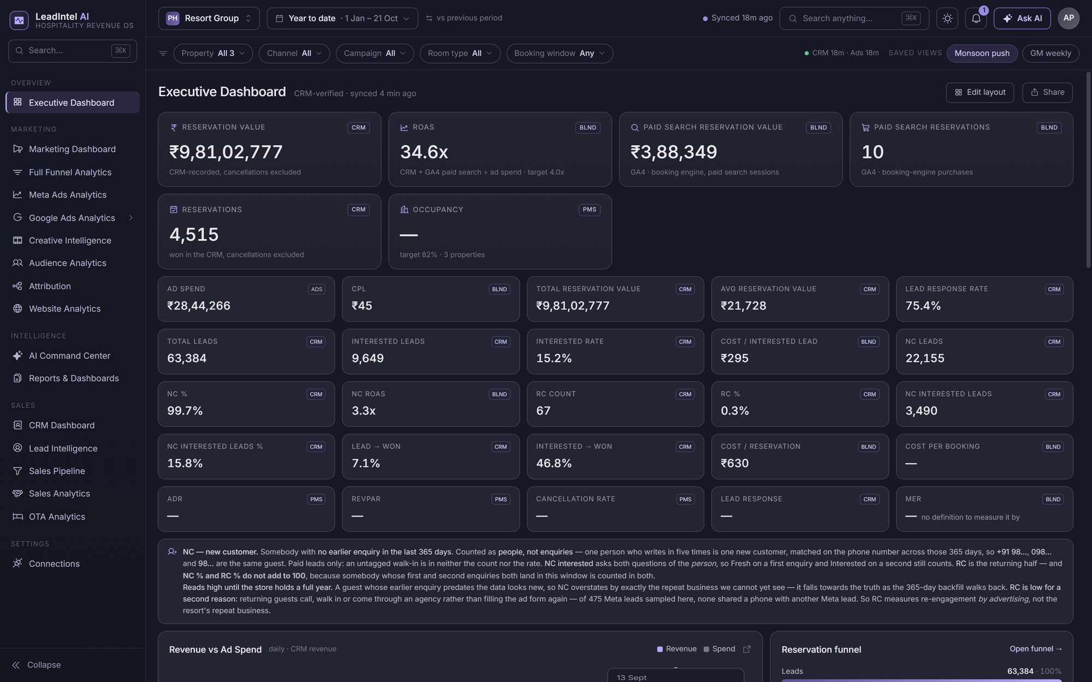Image resolution: width=1092 pixels, height=682 pixels.
Task: Toggle the vs previous period comparison
Action: (x=464, y=18)
